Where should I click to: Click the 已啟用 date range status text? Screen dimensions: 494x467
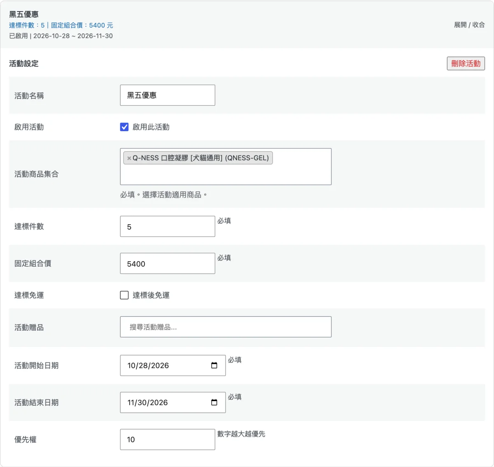61,36
